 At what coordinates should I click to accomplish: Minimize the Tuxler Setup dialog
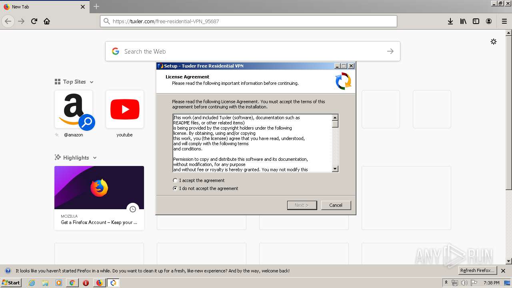[x=337, y=66]
